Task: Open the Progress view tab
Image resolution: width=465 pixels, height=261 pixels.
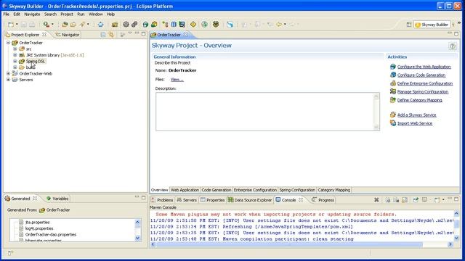Action: pyautogui.click(x=323, y=200)
